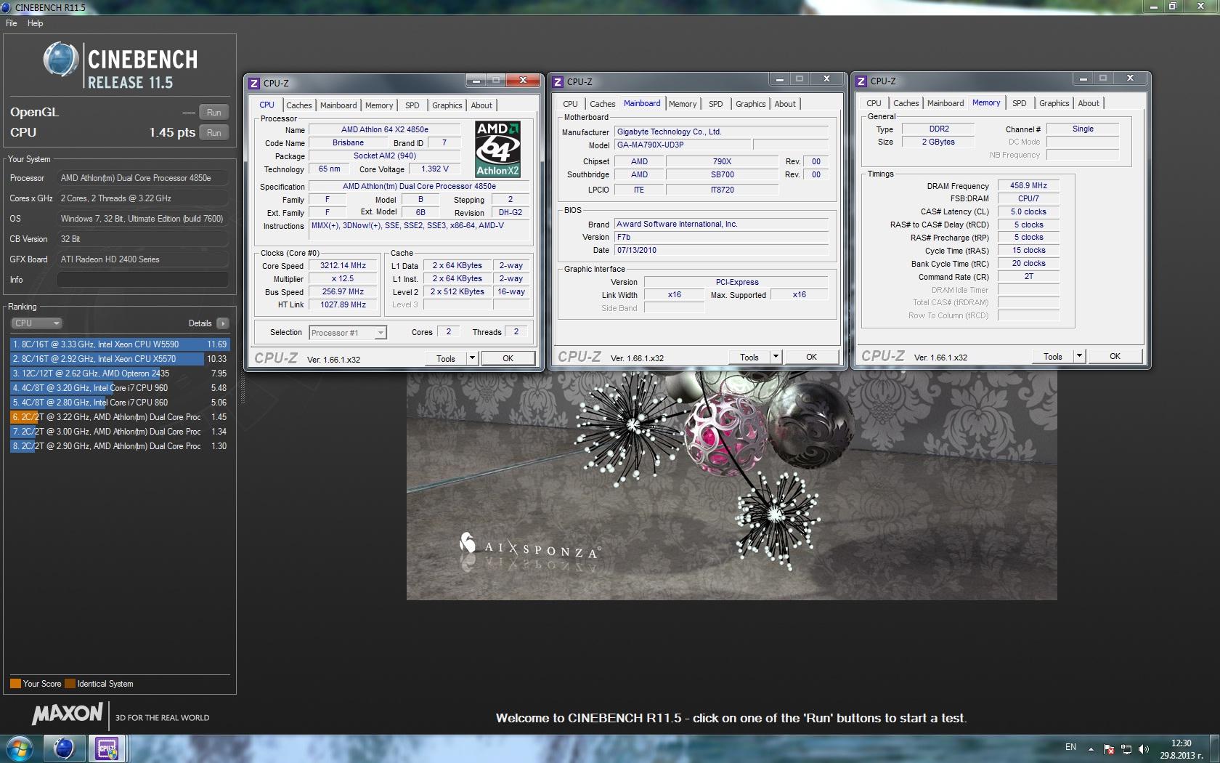Select the Xeon X5570 ranking entry
This screenshot has height=763, width=1220.
click(x=120, y=359)
